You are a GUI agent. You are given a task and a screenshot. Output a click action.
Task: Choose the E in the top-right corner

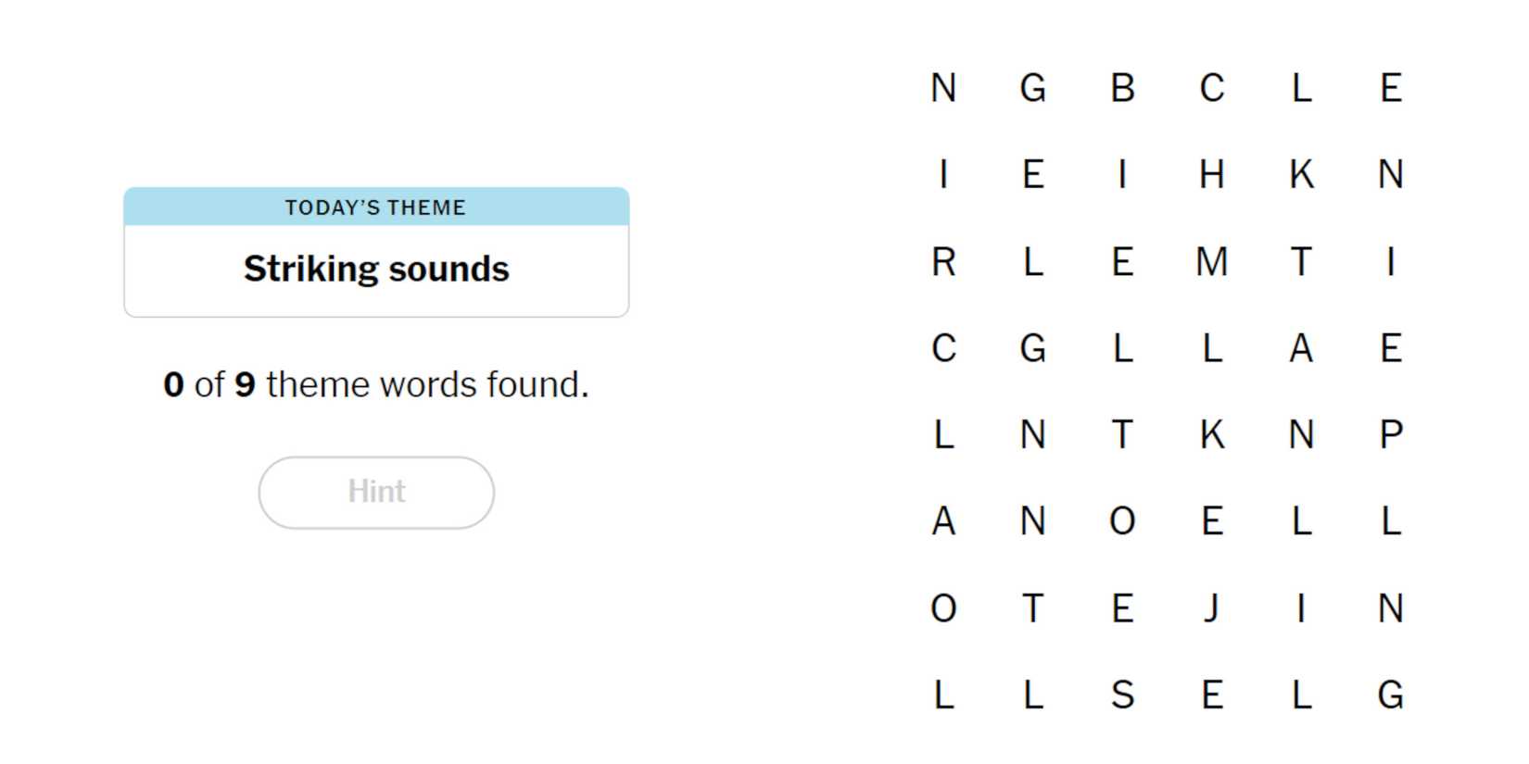(x=1390, y=89)
